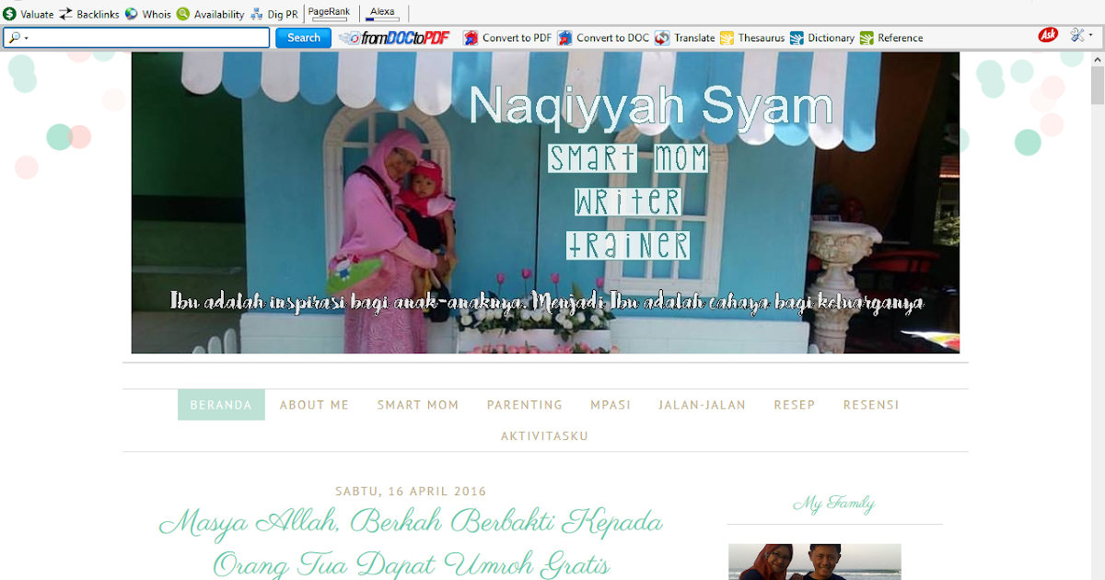Open the Resensi menu item
The height and width of the screenshot is (580, 1105).
(871, 405)
